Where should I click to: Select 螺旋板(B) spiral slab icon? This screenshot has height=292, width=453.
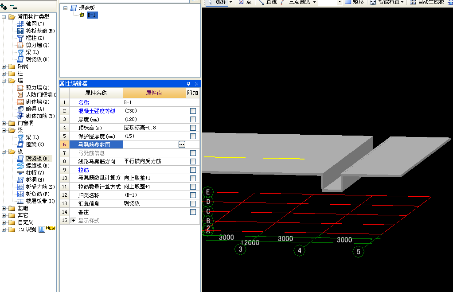point(20,165)
